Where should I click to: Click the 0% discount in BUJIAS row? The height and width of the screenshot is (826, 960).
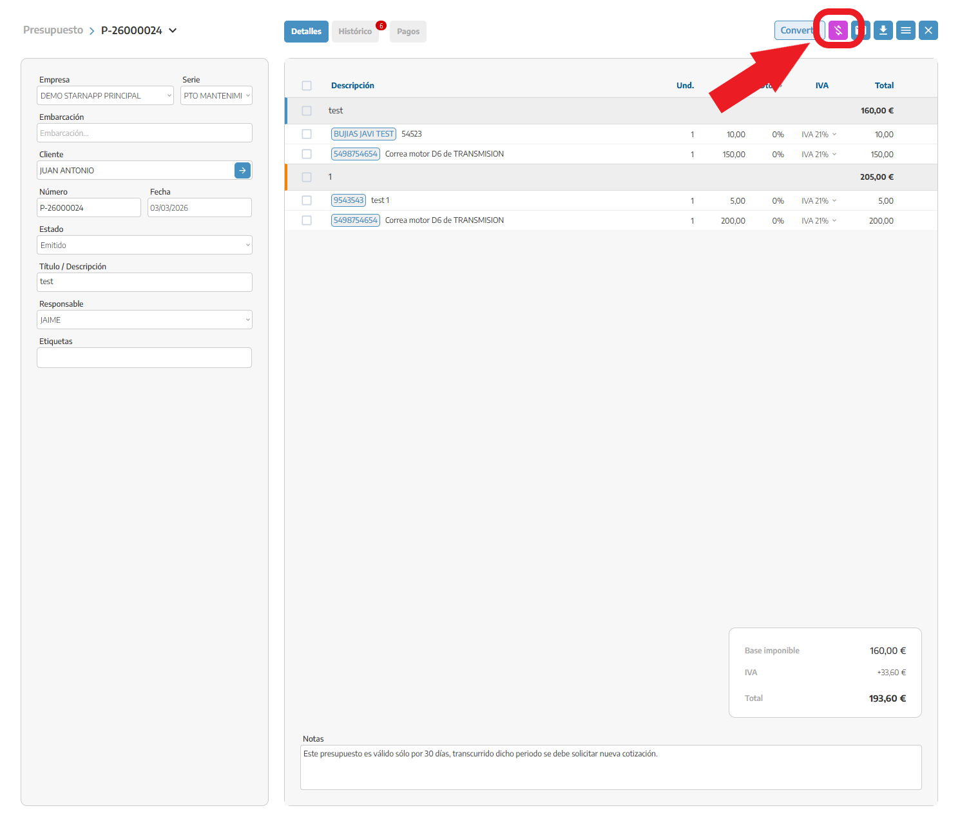(778, 135)
